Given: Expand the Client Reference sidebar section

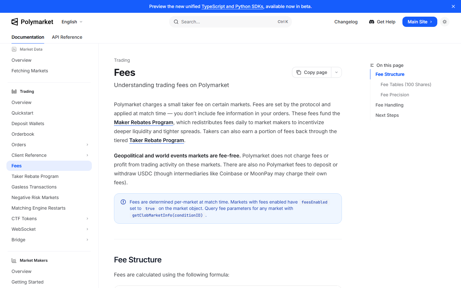Looking at the screenshot, I should (x=87, y=155).
